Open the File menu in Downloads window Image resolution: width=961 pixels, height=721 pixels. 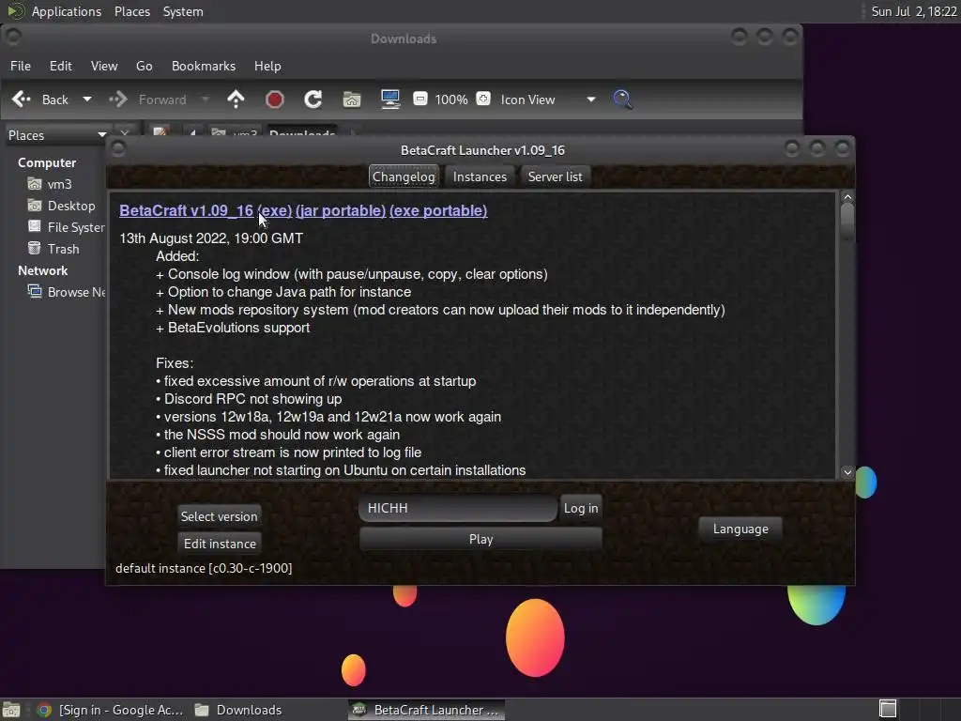click(21, 66)
